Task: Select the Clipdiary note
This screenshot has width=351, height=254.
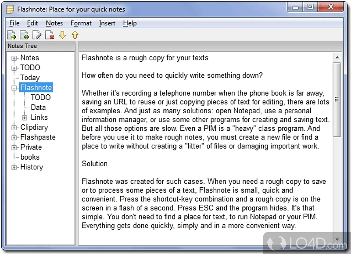Action: pos(34,127)
